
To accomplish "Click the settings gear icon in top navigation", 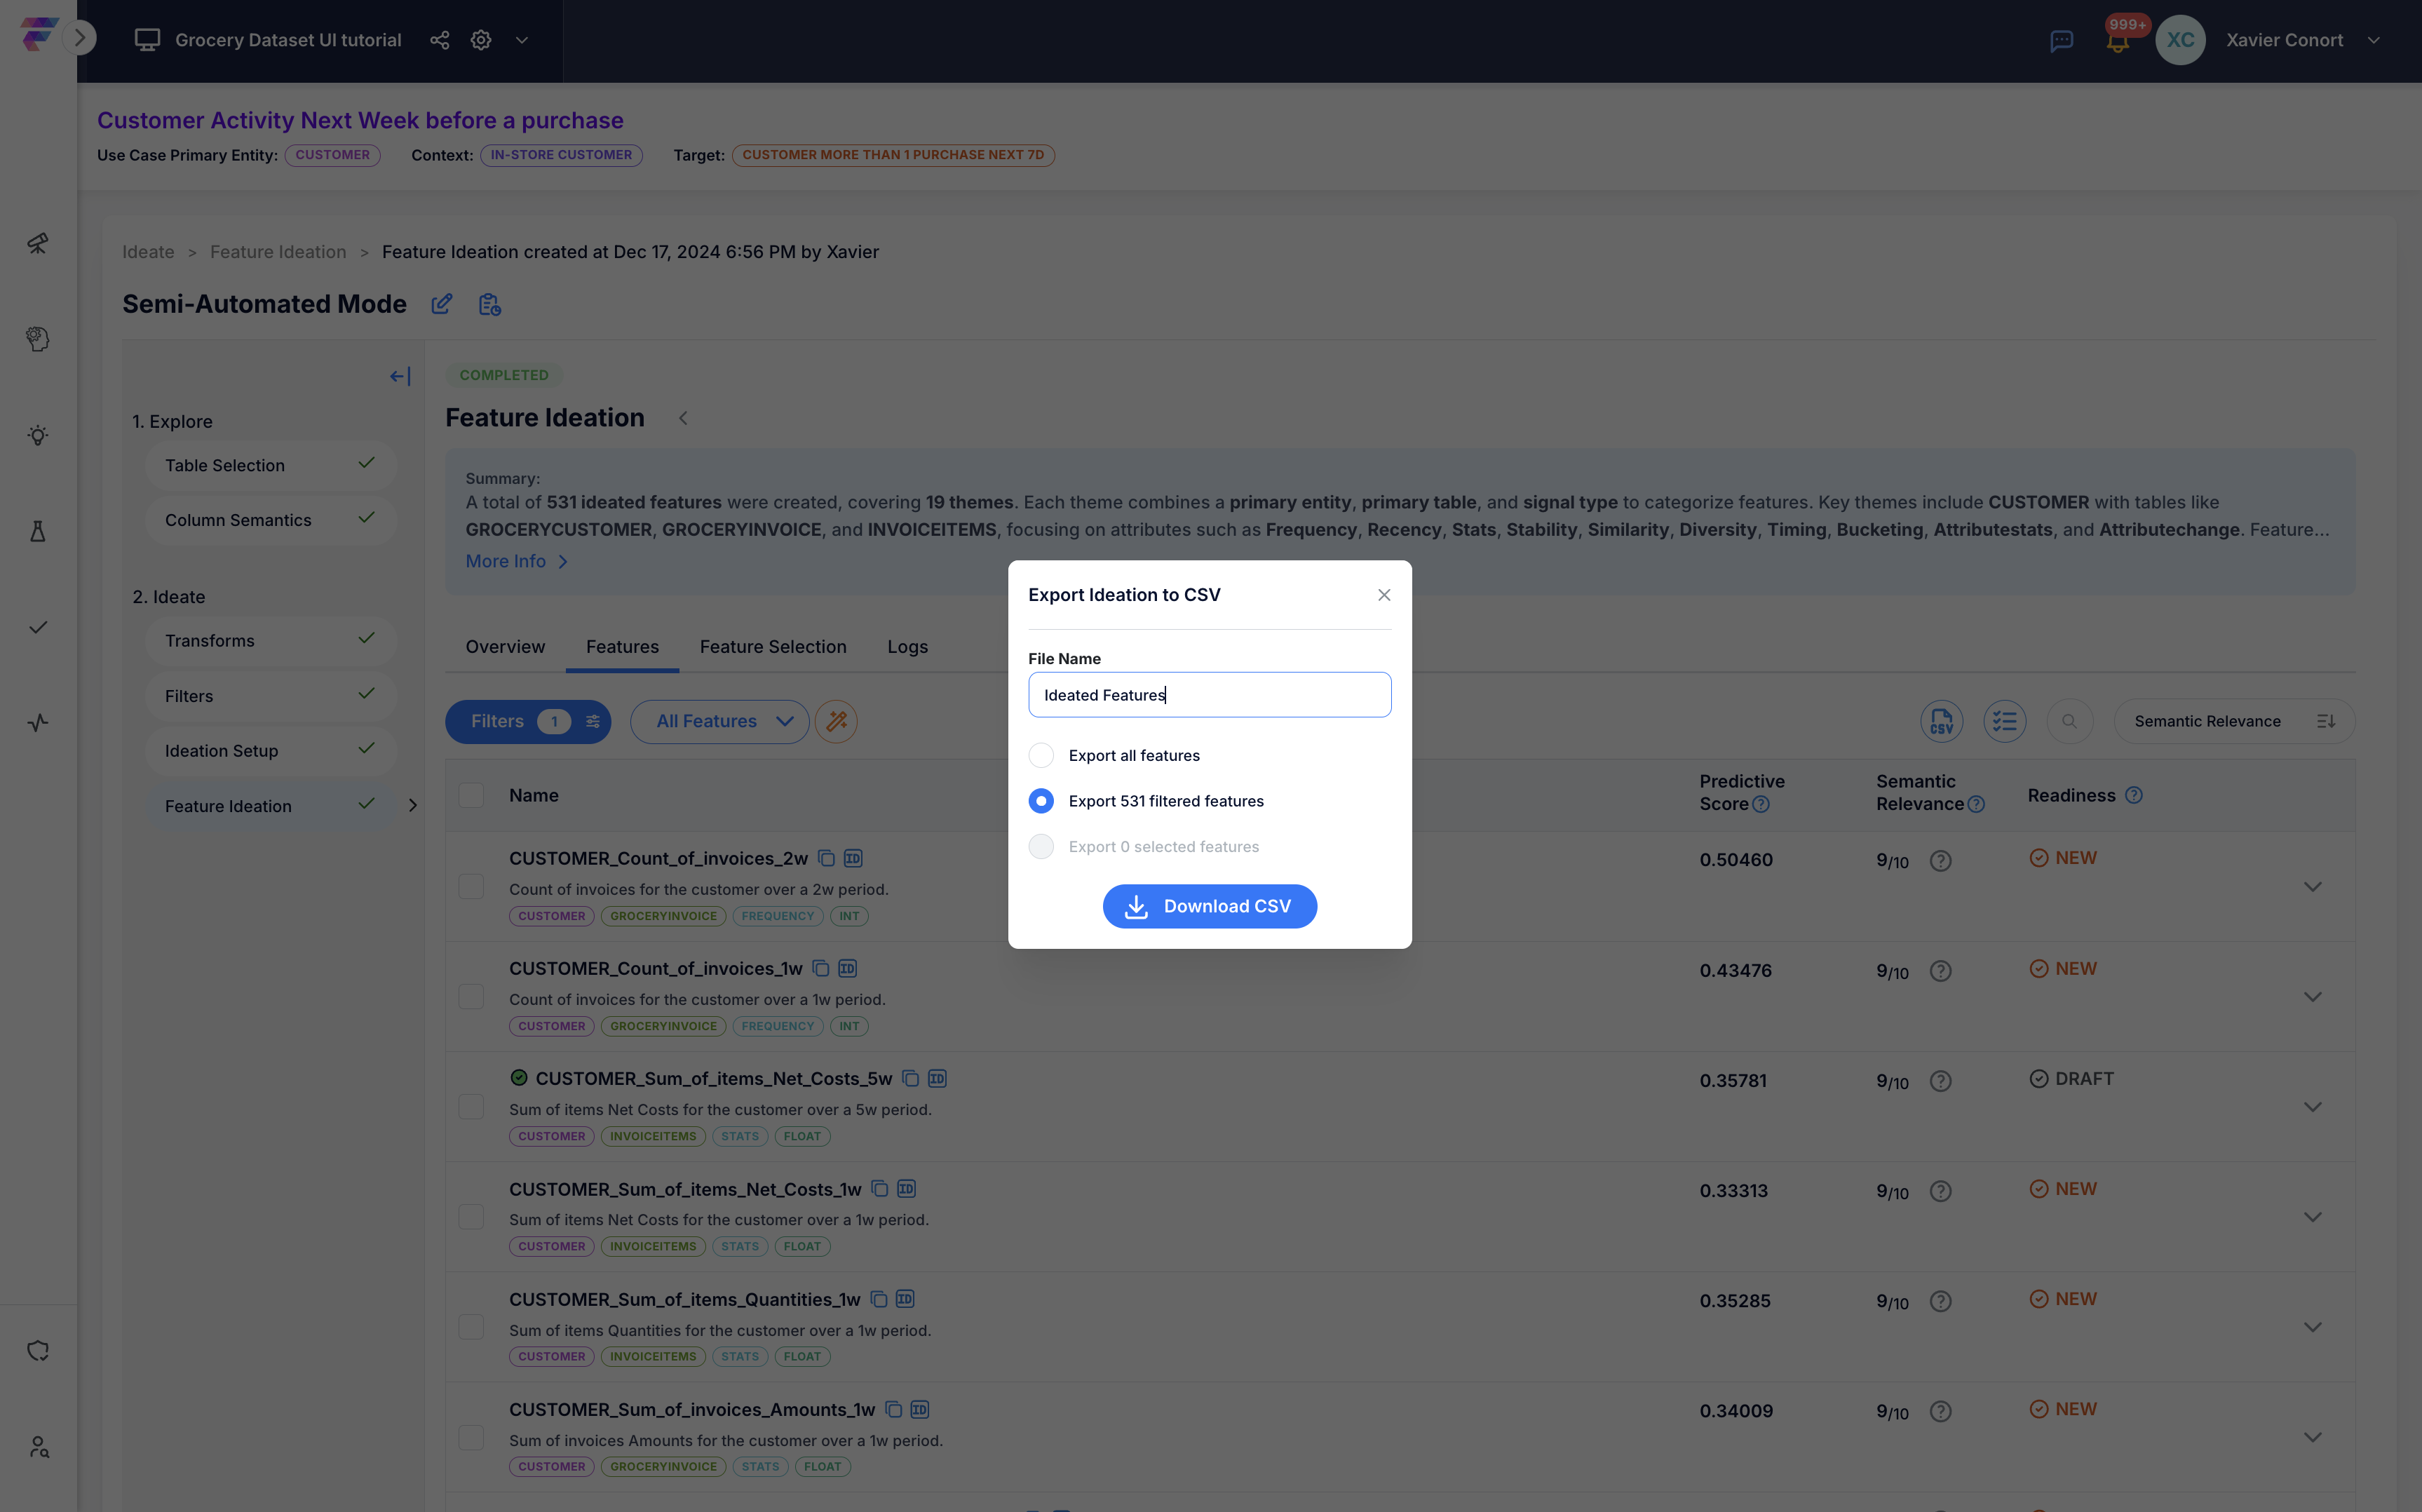I will coord(480,39).
